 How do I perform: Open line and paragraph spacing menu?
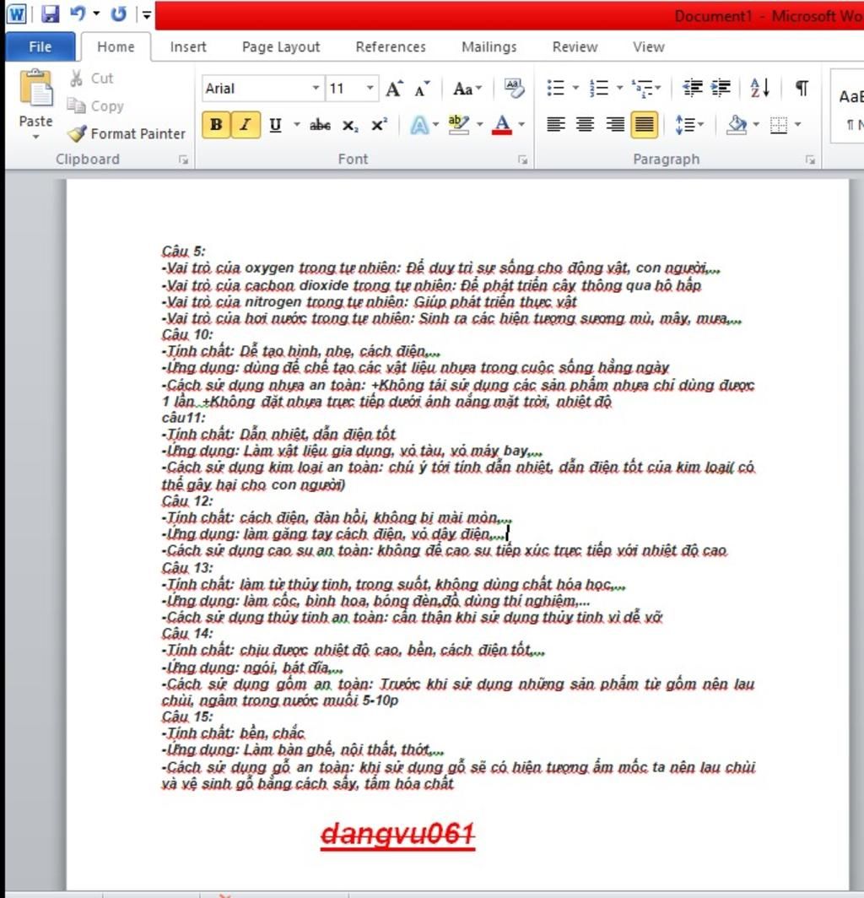[688, 124]
